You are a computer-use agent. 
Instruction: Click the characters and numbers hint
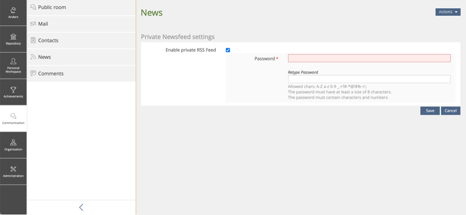(x=338, y=97)
